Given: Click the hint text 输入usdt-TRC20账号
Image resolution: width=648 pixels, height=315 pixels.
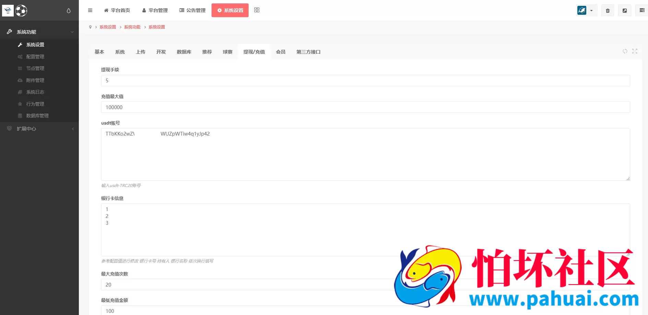Looking at the screenshot, I should click(121, 186).
